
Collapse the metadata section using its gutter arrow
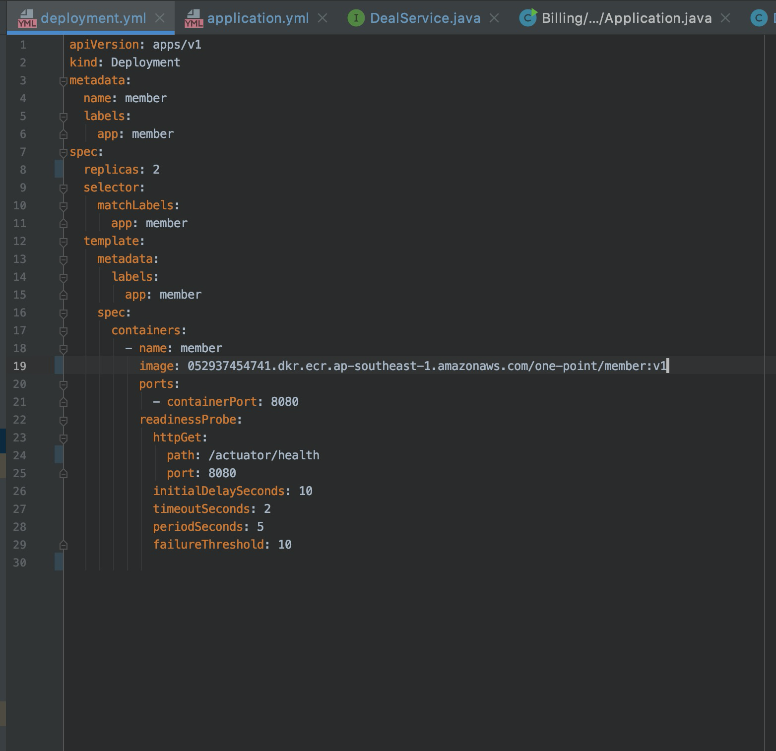[63, 80]
